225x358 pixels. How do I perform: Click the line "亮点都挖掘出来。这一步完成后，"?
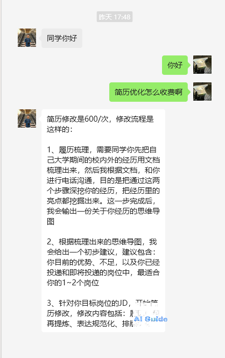[x=102, y=201]
